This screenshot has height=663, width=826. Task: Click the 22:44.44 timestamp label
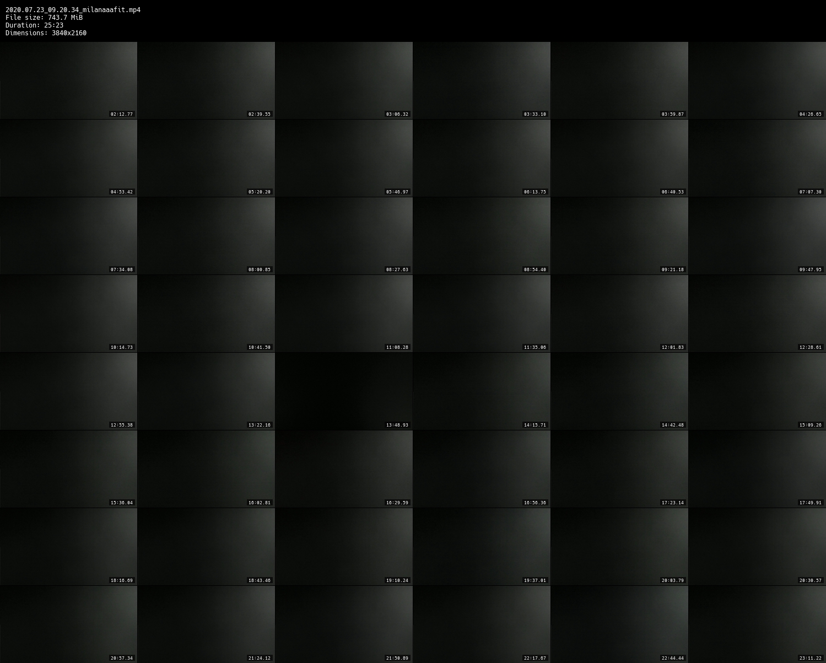(672, 658)
